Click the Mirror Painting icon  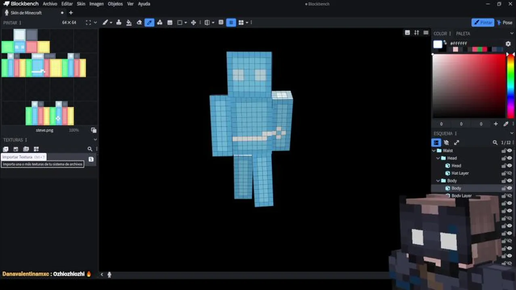tap(207, 23)
